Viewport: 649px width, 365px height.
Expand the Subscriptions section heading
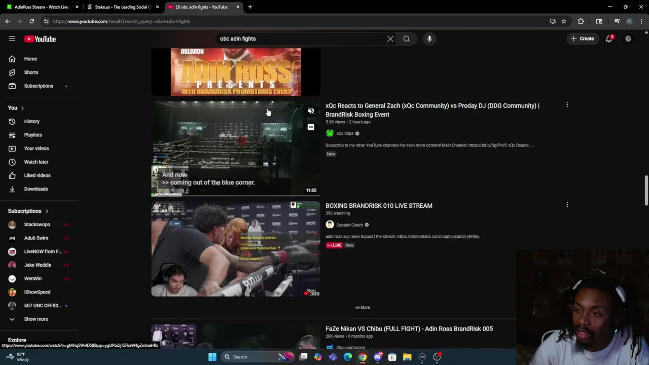[28, 211]
